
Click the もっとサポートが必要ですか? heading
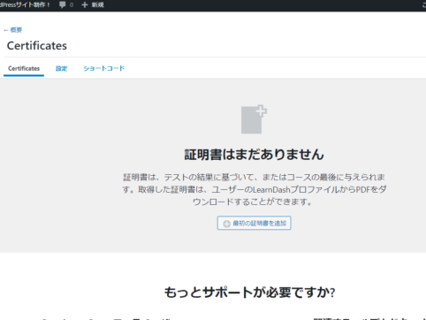(x=249, y=293)
